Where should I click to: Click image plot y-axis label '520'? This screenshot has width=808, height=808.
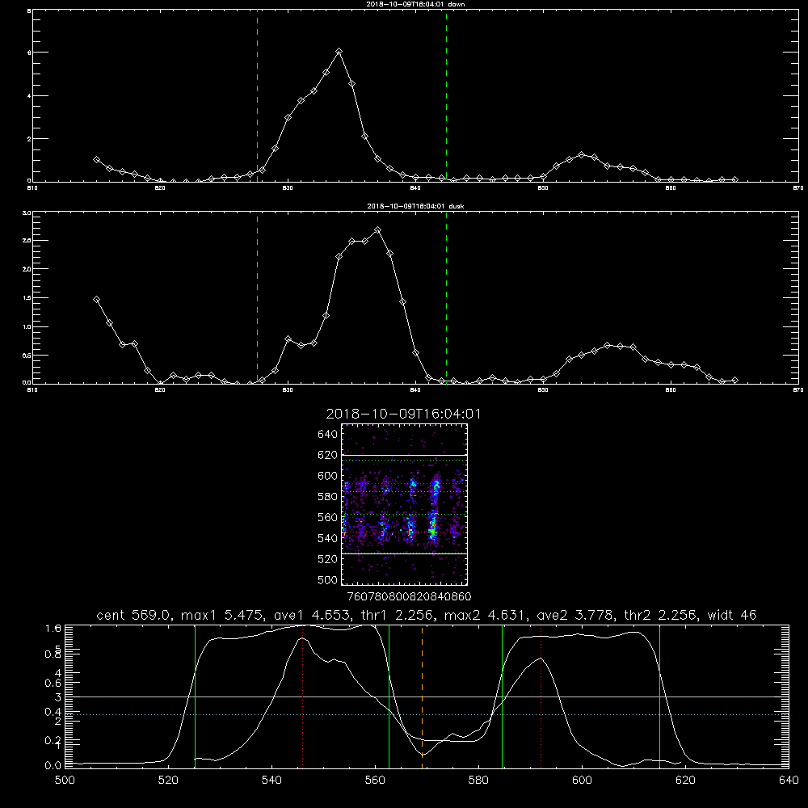click(x=328, y=559)
